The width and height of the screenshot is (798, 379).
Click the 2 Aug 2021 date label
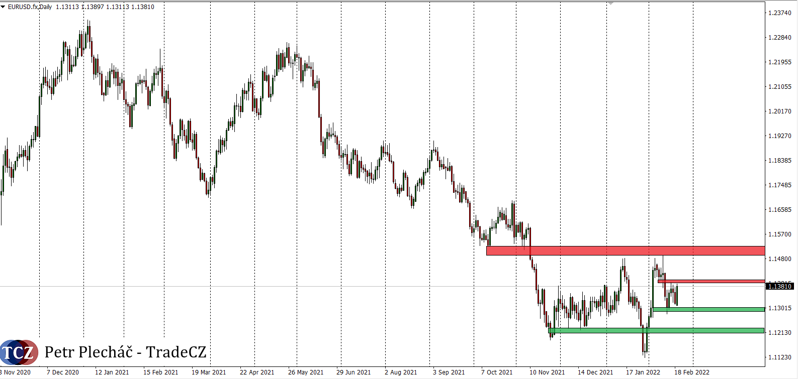point(401,372)
